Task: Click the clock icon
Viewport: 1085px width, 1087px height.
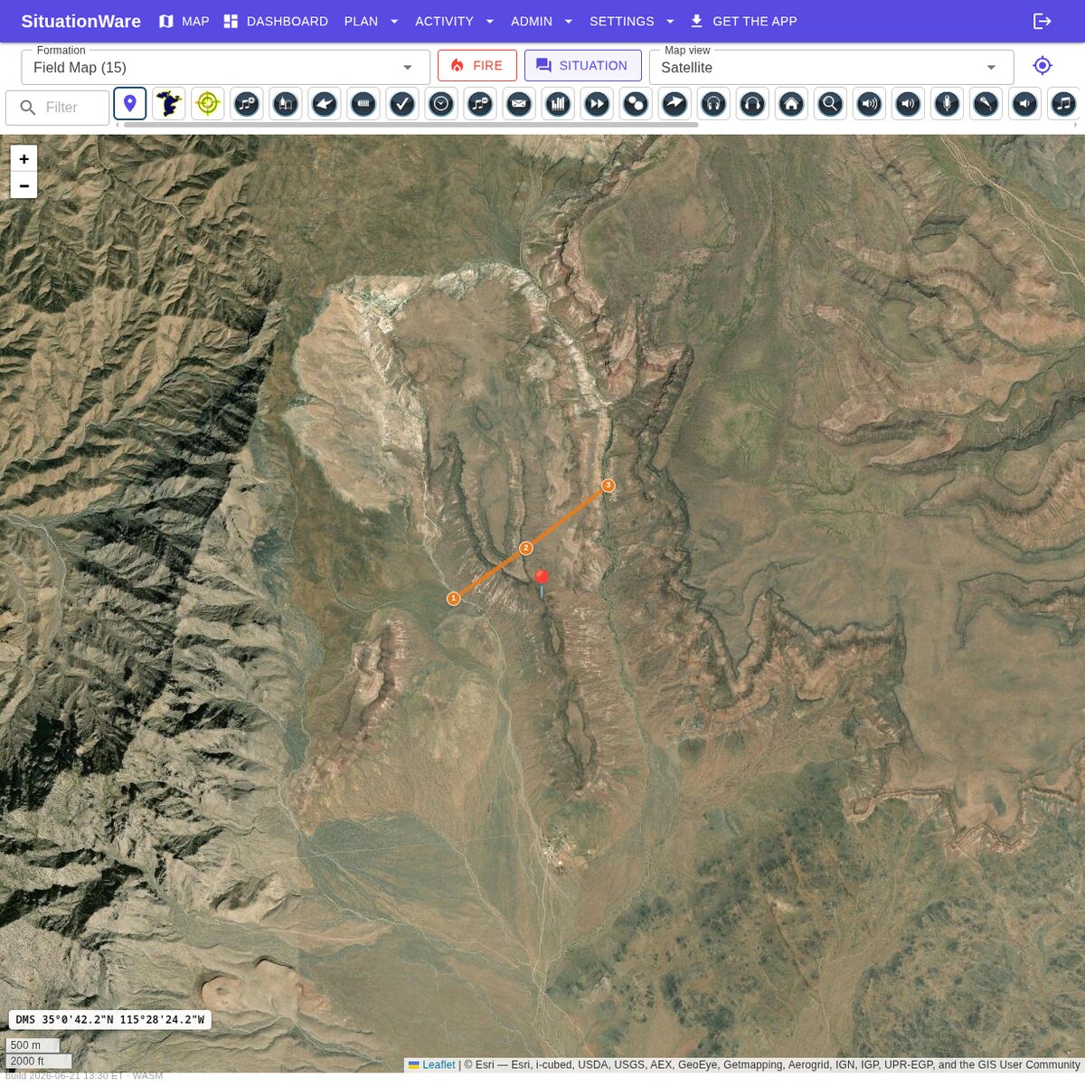Action: point(441,104)
